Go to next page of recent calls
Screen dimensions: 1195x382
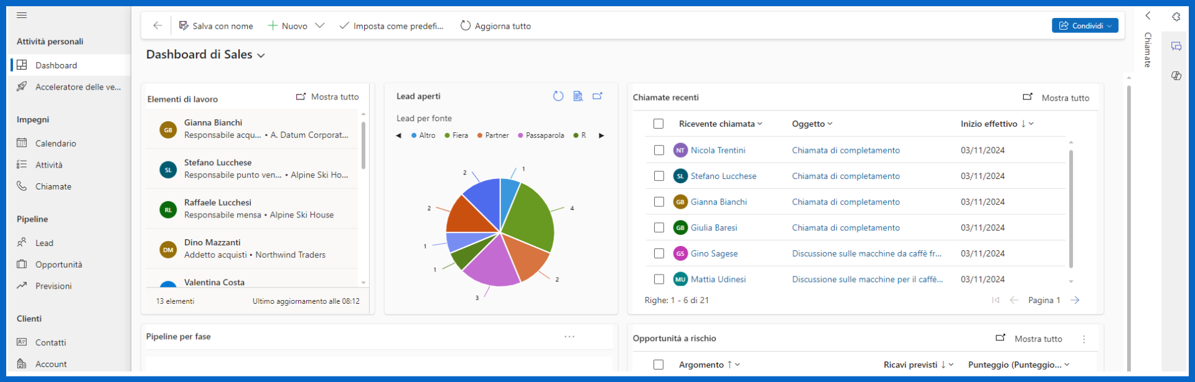tap(1075, 300)
